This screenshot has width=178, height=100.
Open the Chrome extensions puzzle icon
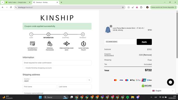click(x=141, y=7)
